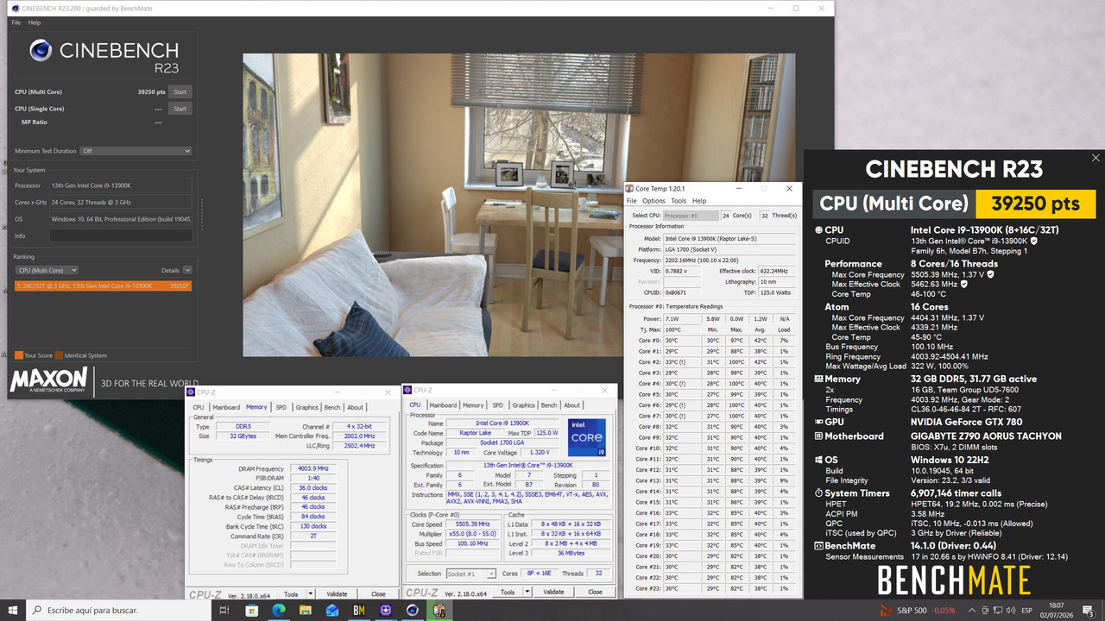Close the BenchMate result overlay

[x=1096, y=158]
